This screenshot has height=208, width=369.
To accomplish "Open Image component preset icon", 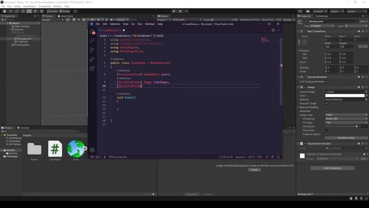I will click(363, 87).
